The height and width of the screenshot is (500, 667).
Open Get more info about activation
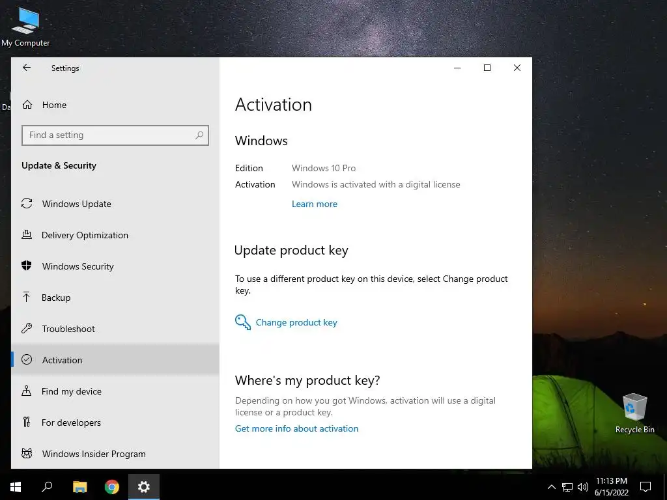pos(296,428)
